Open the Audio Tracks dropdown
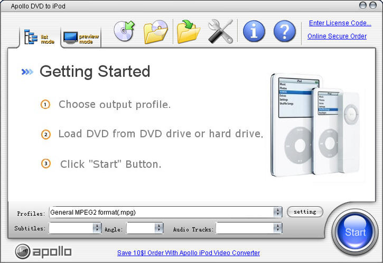The width and height of the screenshot is (383, 263). point(278,228)
